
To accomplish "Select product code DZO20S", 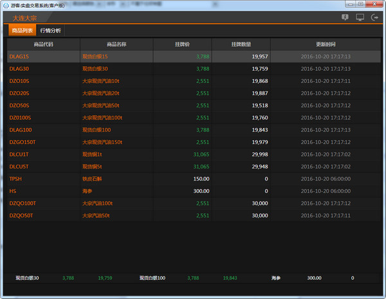I will (x=19, y=93).
